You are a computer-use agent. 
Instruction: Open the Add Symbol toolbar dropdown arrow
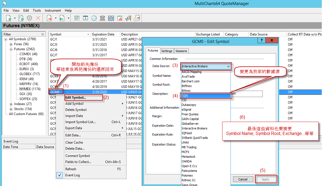[x=15, y=18]
